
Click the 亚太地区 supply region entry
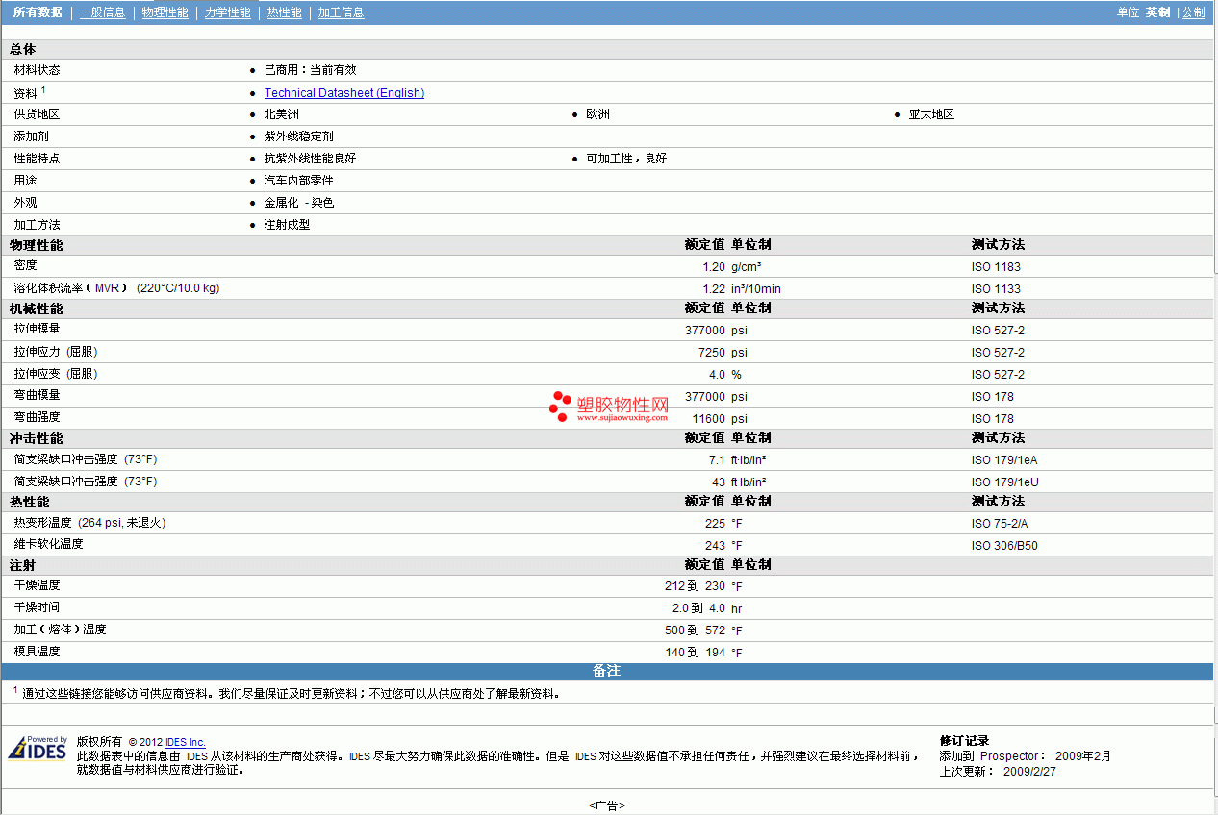pos(931,114)
